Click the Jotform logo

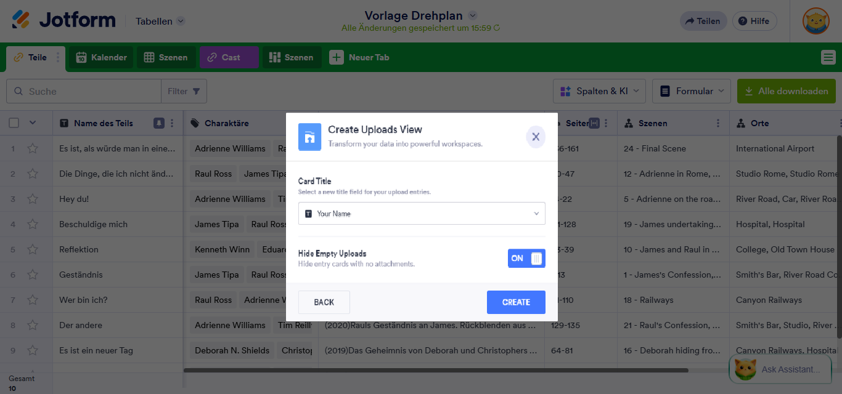(63, 20)
